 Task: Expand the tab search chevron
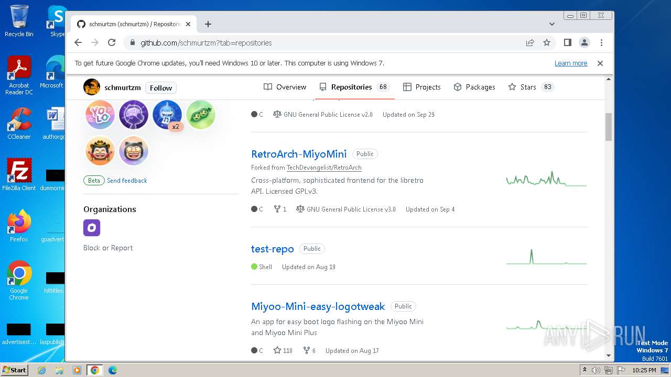click(552, 24)
